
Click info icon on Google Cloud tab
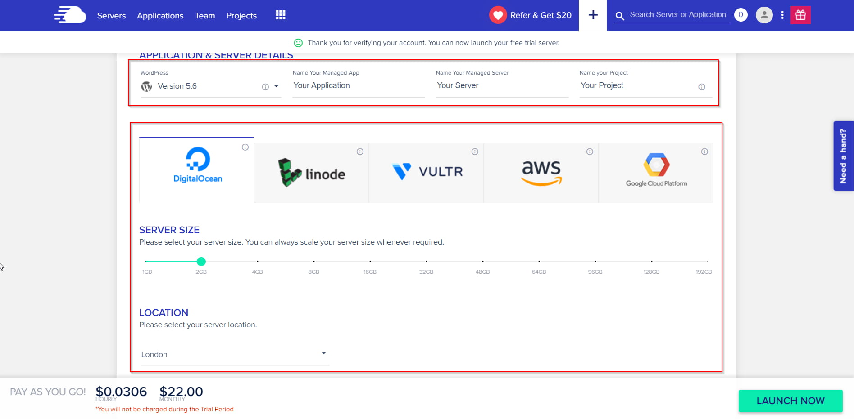[704, 152]
